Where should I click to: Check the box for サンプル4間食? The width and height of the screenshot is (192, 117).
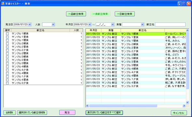7,73
